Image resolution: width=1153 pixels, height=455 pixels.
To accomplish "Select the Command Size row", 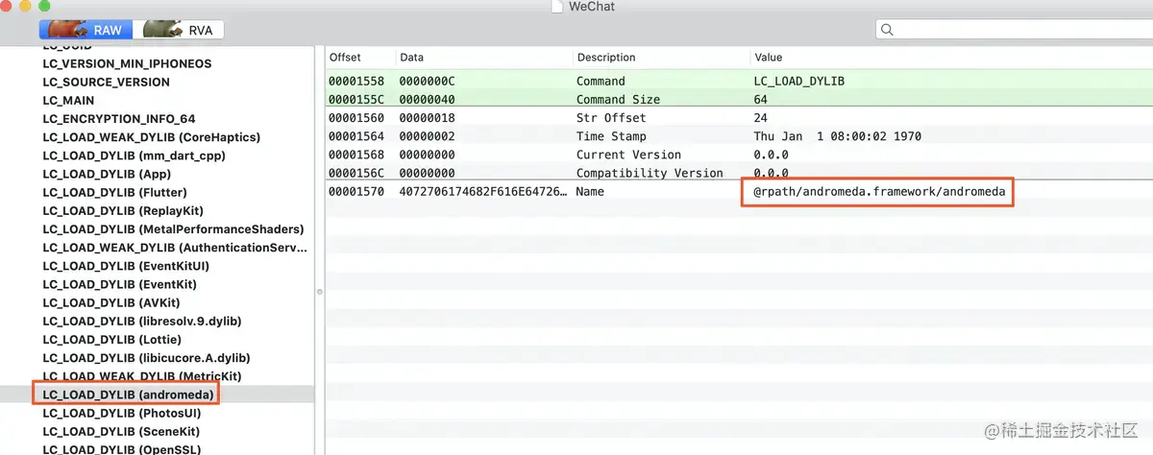I will coord(739,100).
